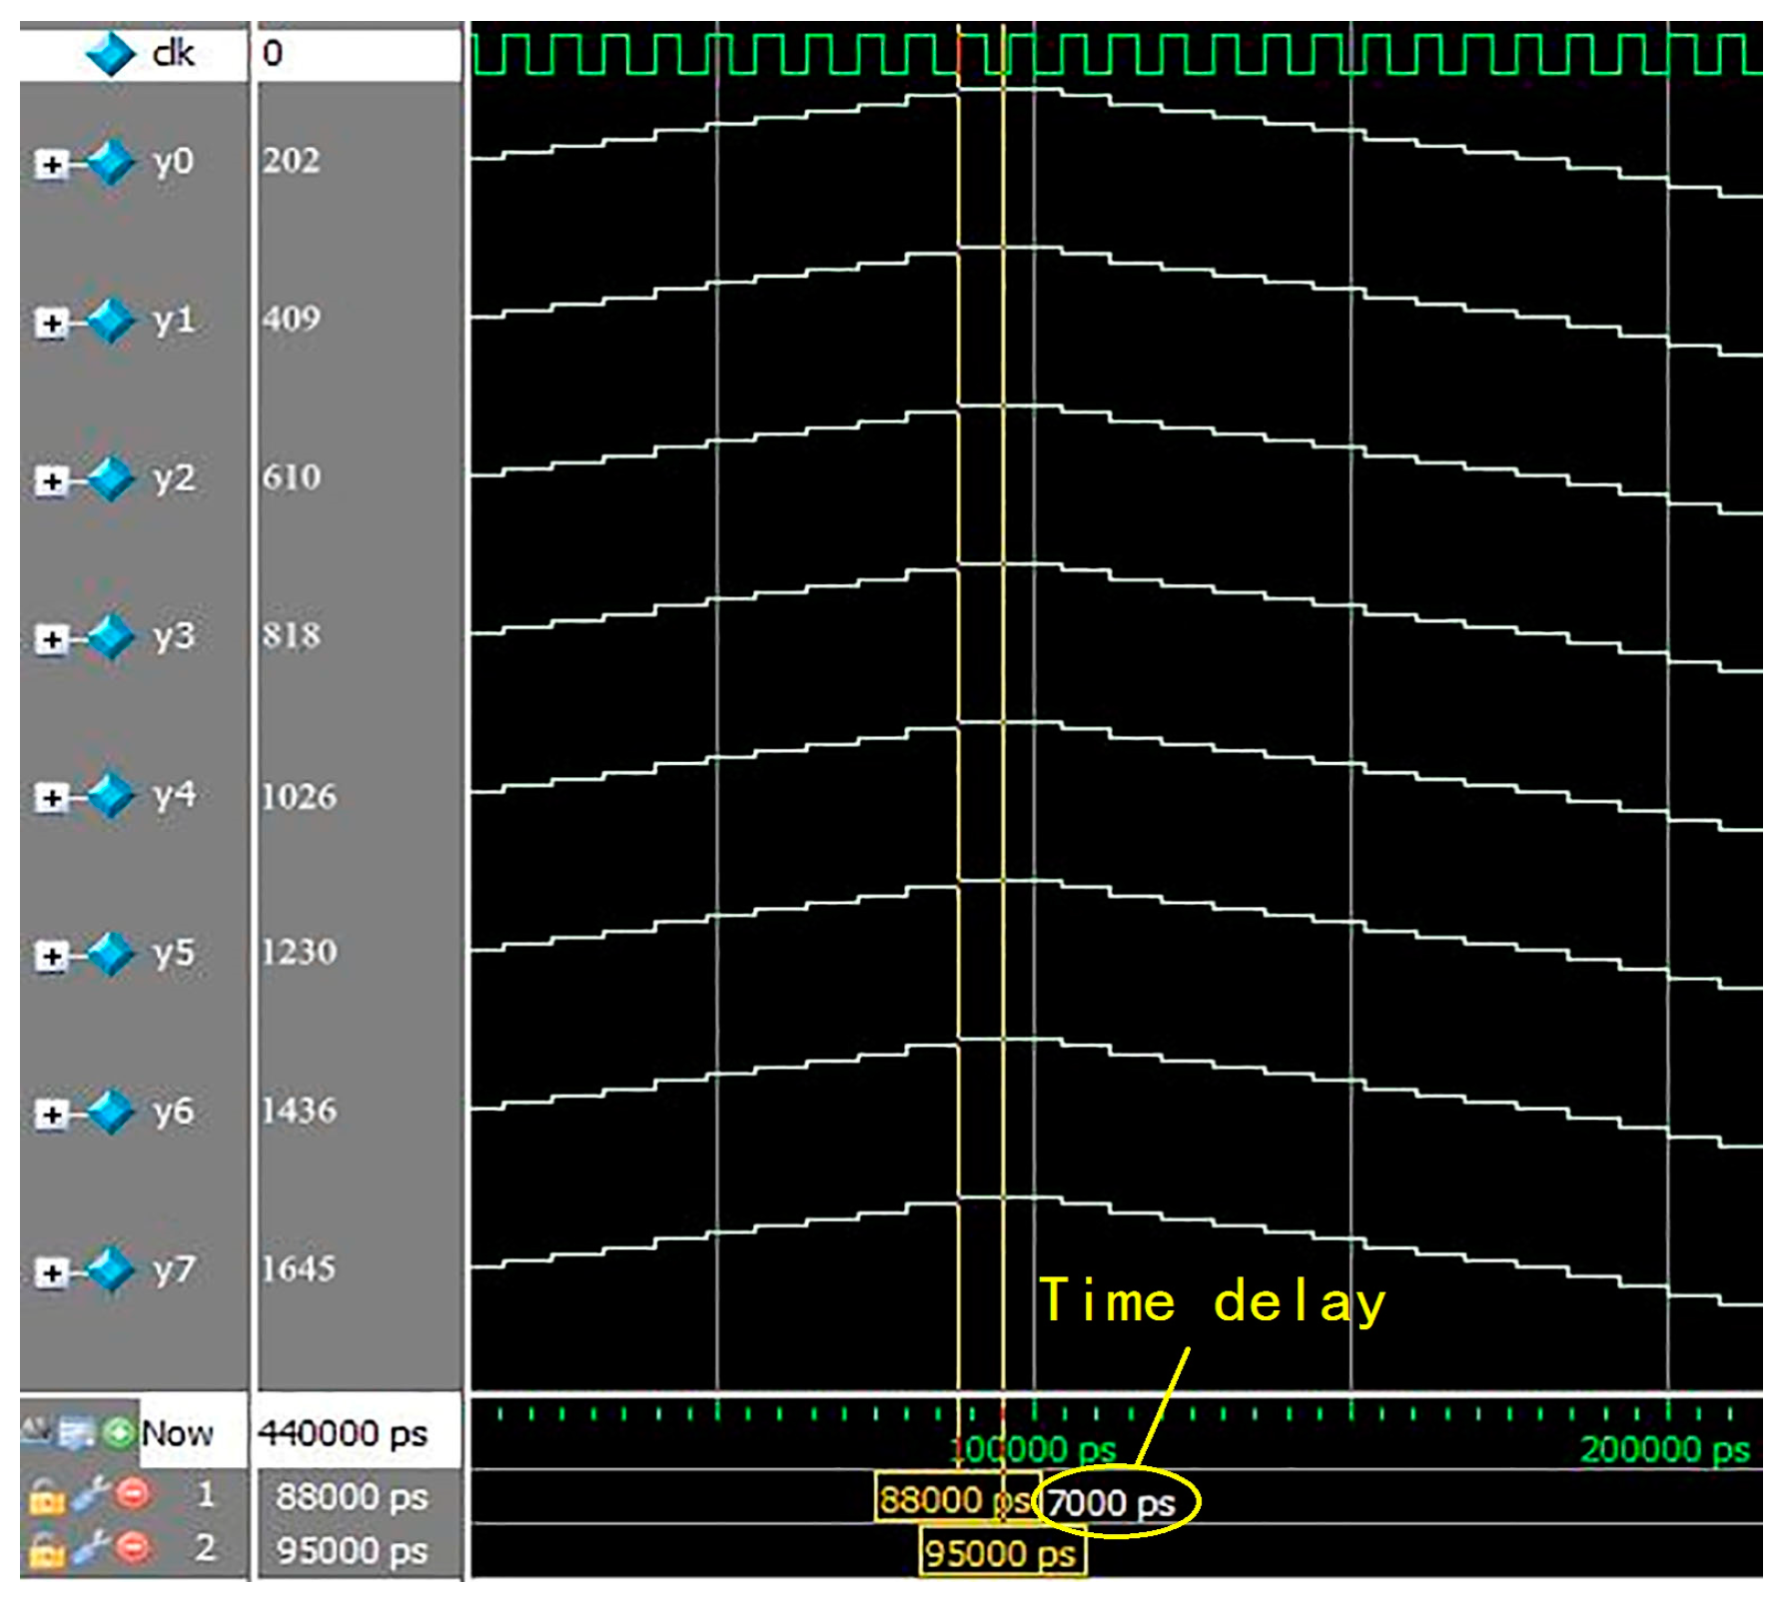Image resolution: width=1780 pixels, height=1597 pixels.
Task: Click the green add cursor icon
Action: click(118, 1433)
